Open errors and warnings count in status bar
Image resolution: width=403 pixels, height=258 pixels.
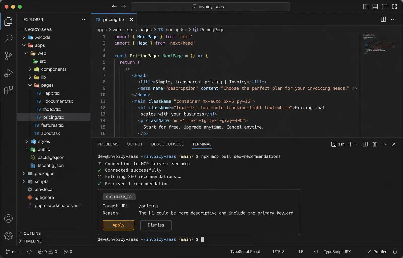[x=48, y=252]
